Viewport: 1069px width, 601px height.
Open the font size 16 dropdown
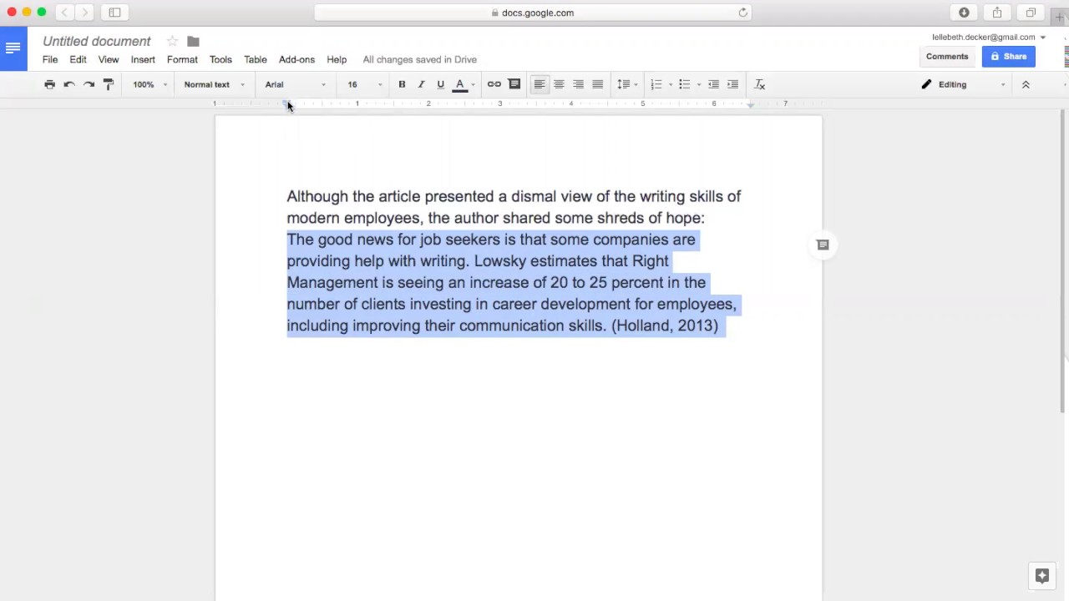[x=365, y=84]
